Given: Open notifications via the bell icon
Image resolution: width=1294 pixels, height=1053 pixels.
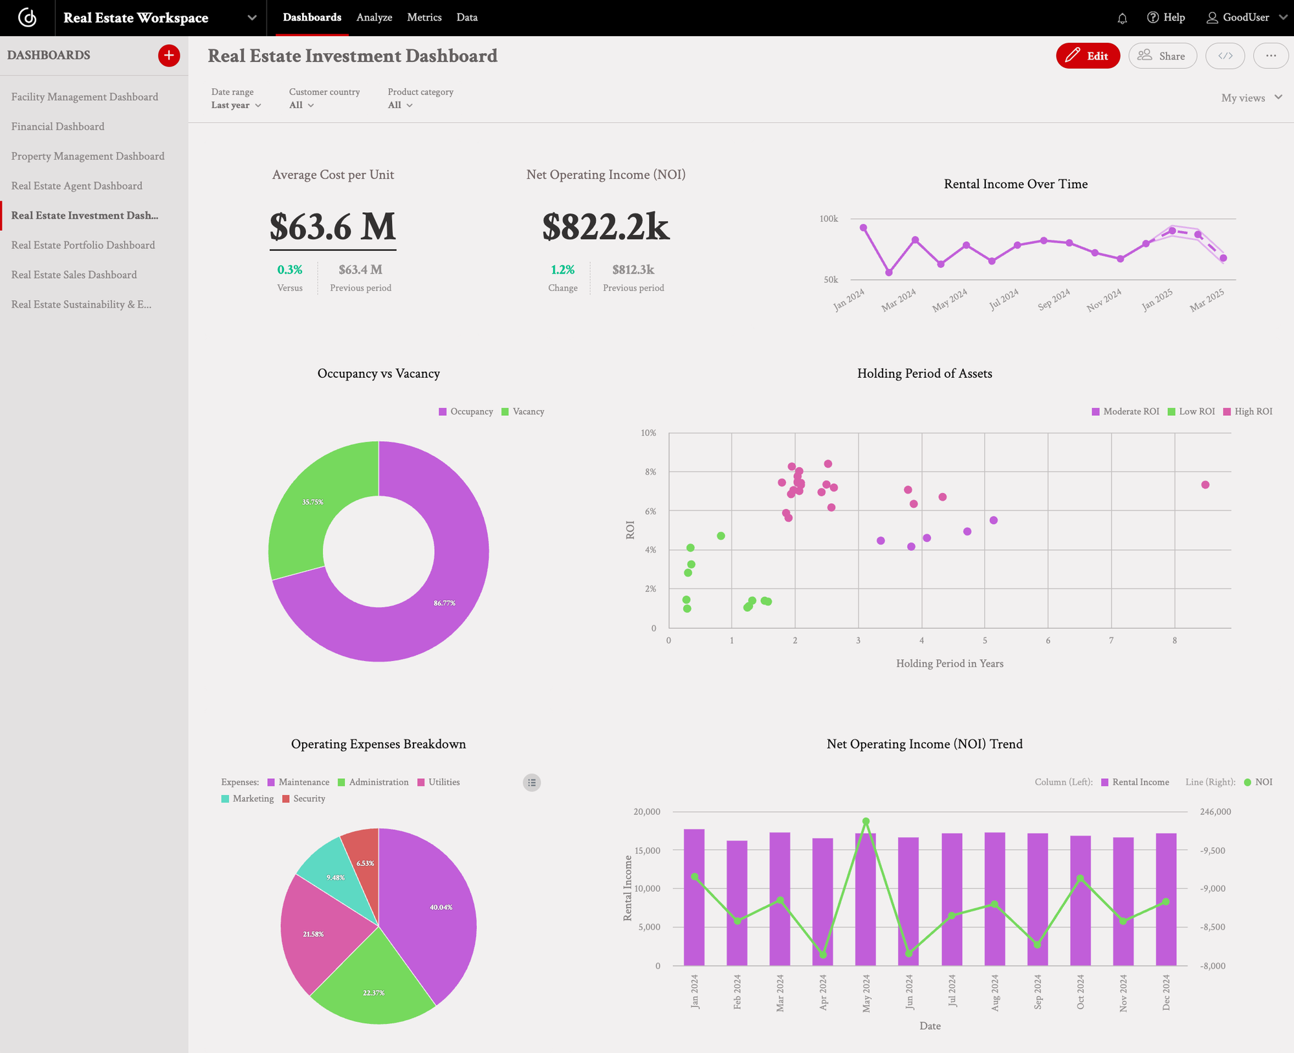Looking at the screenshot, I should click(1123, 17).
